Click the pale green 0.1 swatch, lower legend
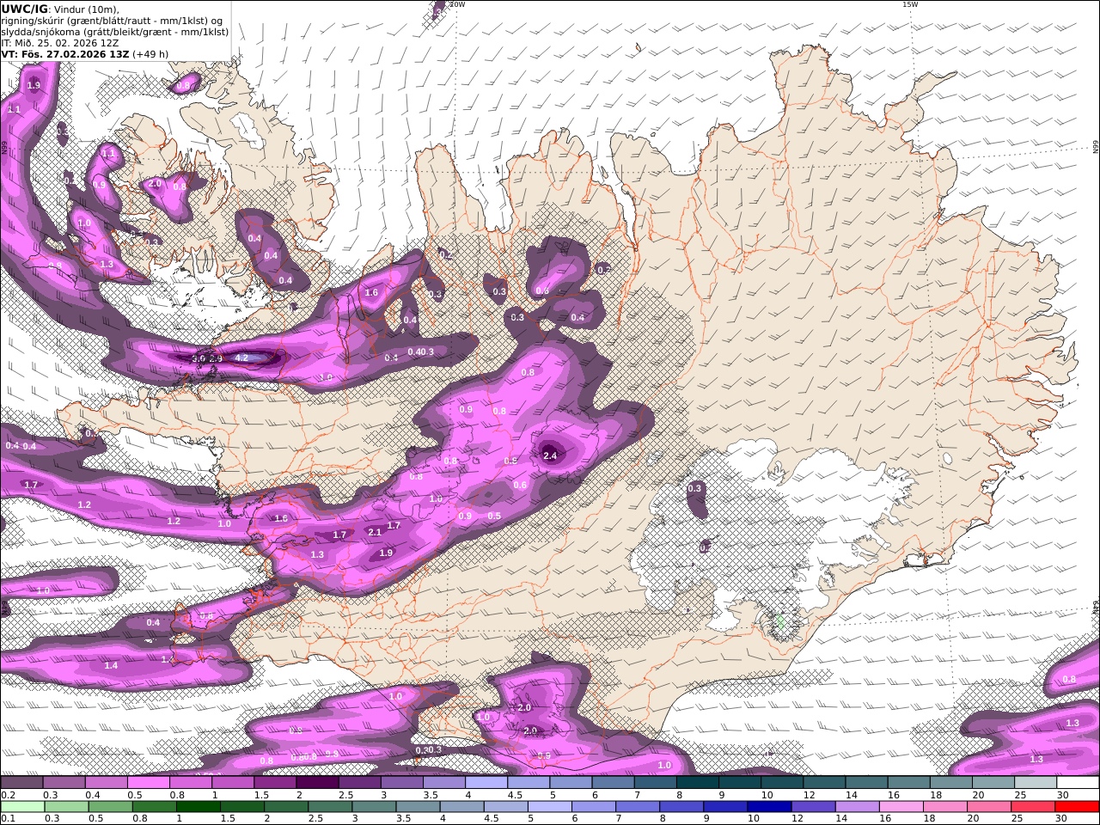 (22, 807)
